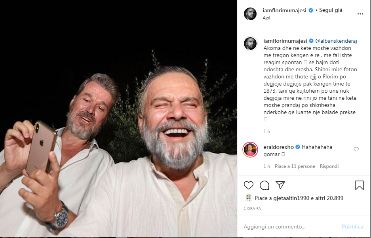This screenshot has width=371, height=238.
Task: Click the post photo of two men
Action: click(119, 119)
